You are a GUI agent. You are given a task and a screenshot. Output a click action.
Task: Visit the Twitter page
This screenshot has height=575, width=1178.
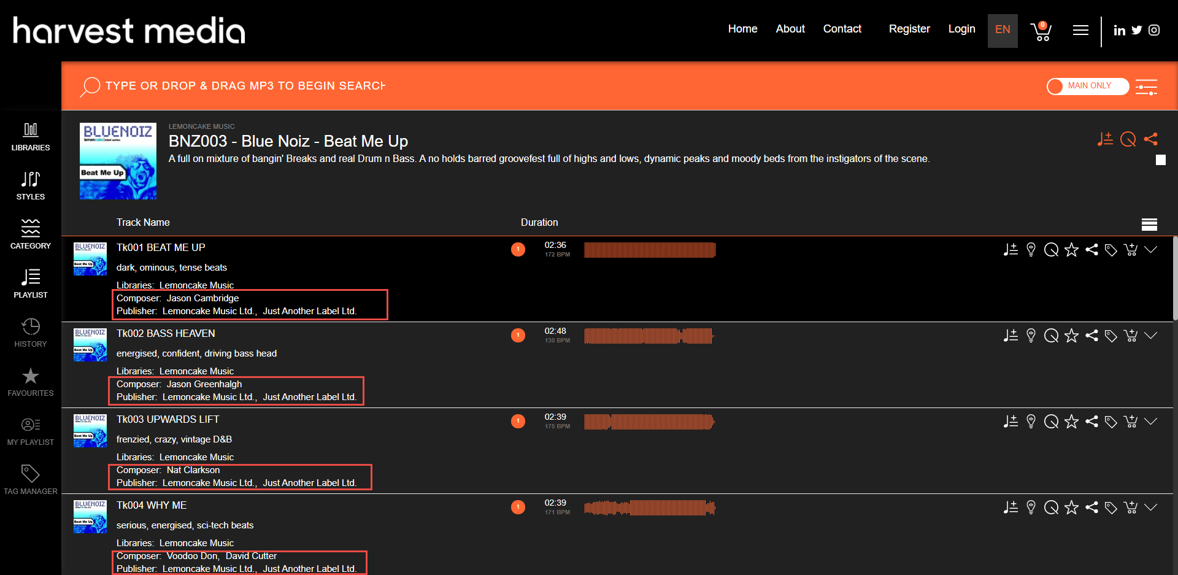pyautogui.click(x=1137, y=30)
